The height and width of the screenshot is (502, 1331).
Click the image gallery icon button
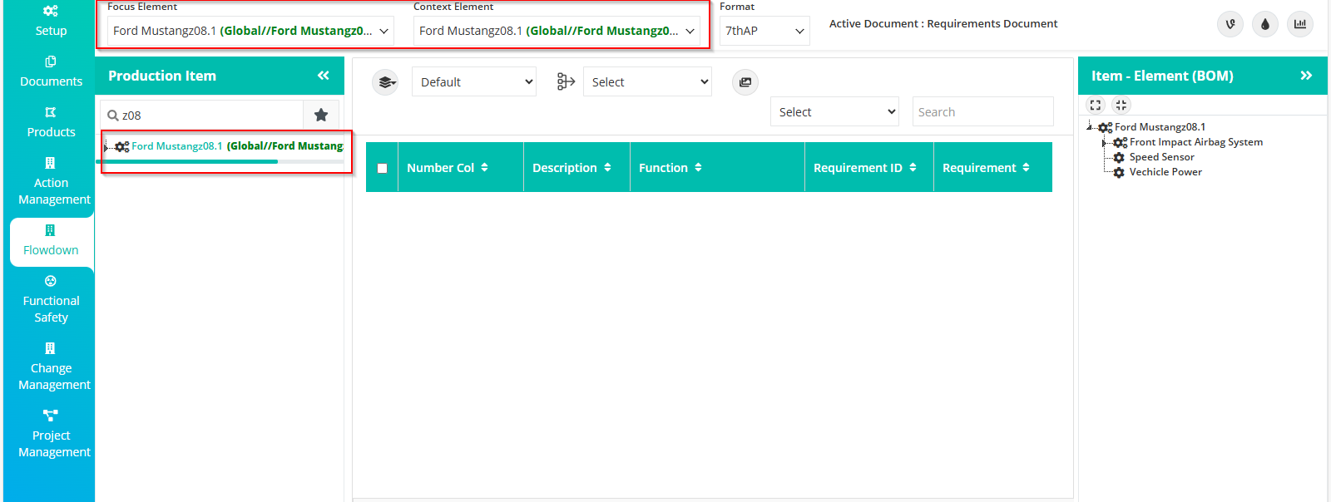745,81
